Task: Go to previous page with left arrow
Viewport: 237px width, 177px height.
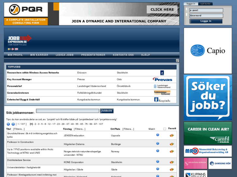Action: [x=8, y=124]
